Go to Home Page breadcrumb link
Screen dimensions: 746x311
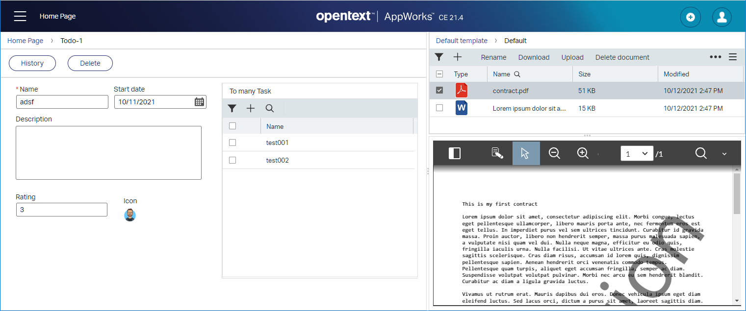(26, 41)
